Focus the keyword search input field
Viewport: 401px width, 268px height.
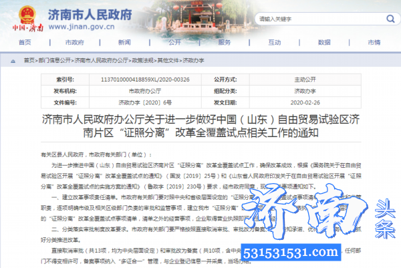(x=321, y=19)
